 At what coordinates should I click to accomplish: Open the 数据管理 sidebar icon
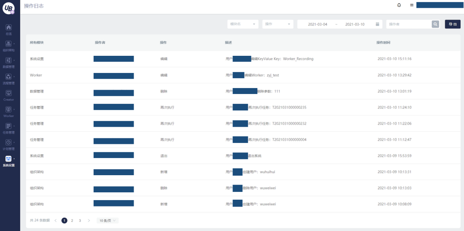point(9,61)
